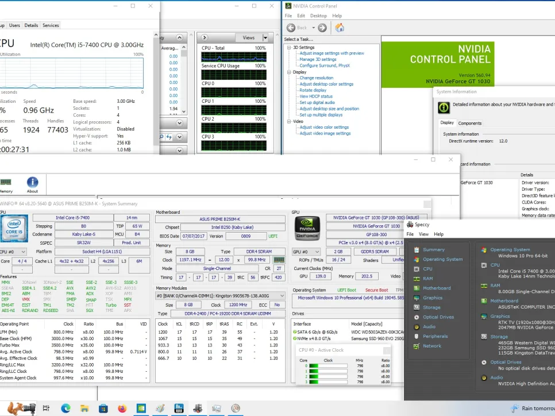Open memory module Kingston selector dropdown
Viewport: 555px width, 416px height.
tap(282, 296)
